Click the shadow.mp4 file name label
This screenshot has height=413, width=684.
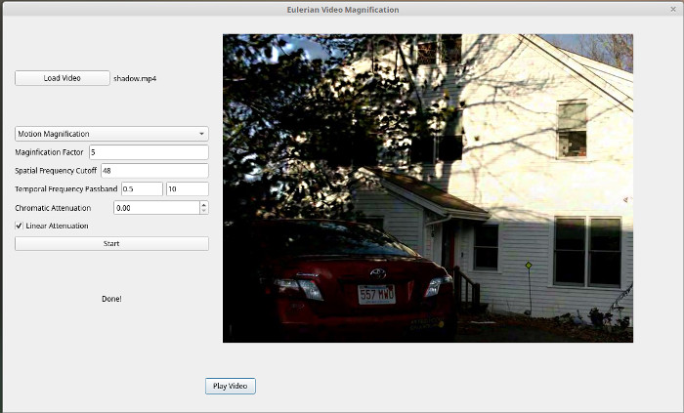point(135,78)
